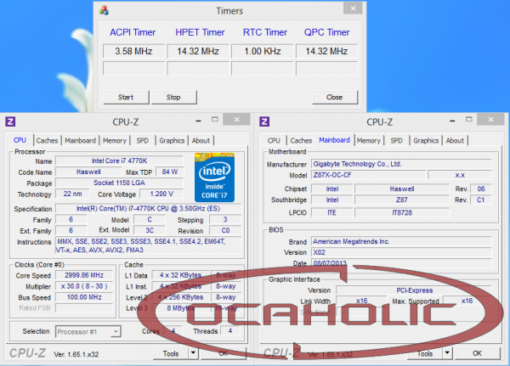This screenshot has height=366, width=510.
Task: Click the Intel Core i7 inside logo
Action: (x=214, y=177)
